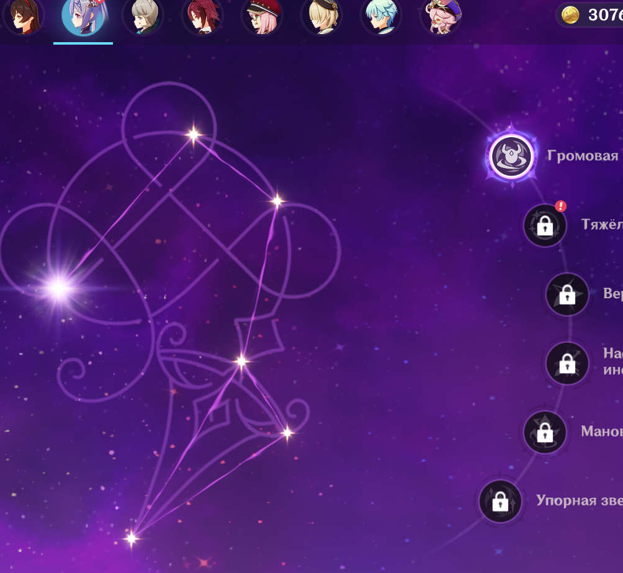
Task: Select Dori's portrait with the purple hat
Action: pos(441,16)
